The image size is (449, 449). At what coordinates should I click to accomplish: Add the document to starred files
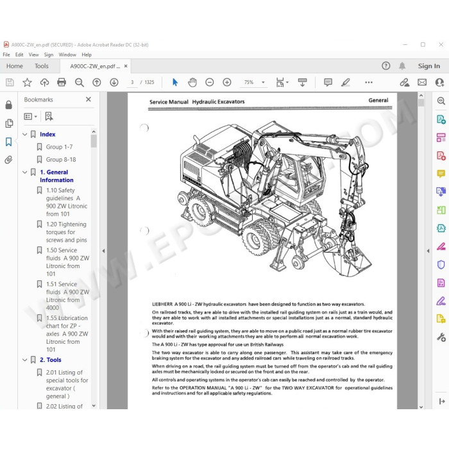27,83
